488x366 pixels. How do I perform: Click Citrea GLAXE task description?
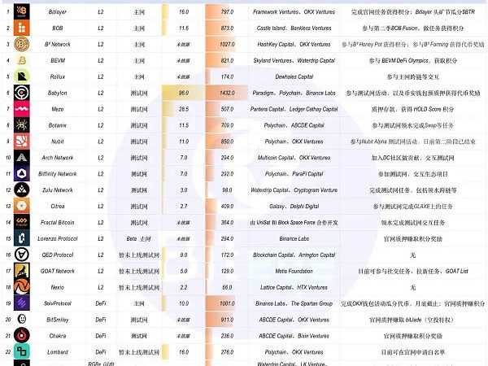[x=412, y=206]
